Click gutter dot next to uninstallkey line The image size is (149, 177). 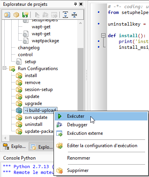[x=99, y=24]
